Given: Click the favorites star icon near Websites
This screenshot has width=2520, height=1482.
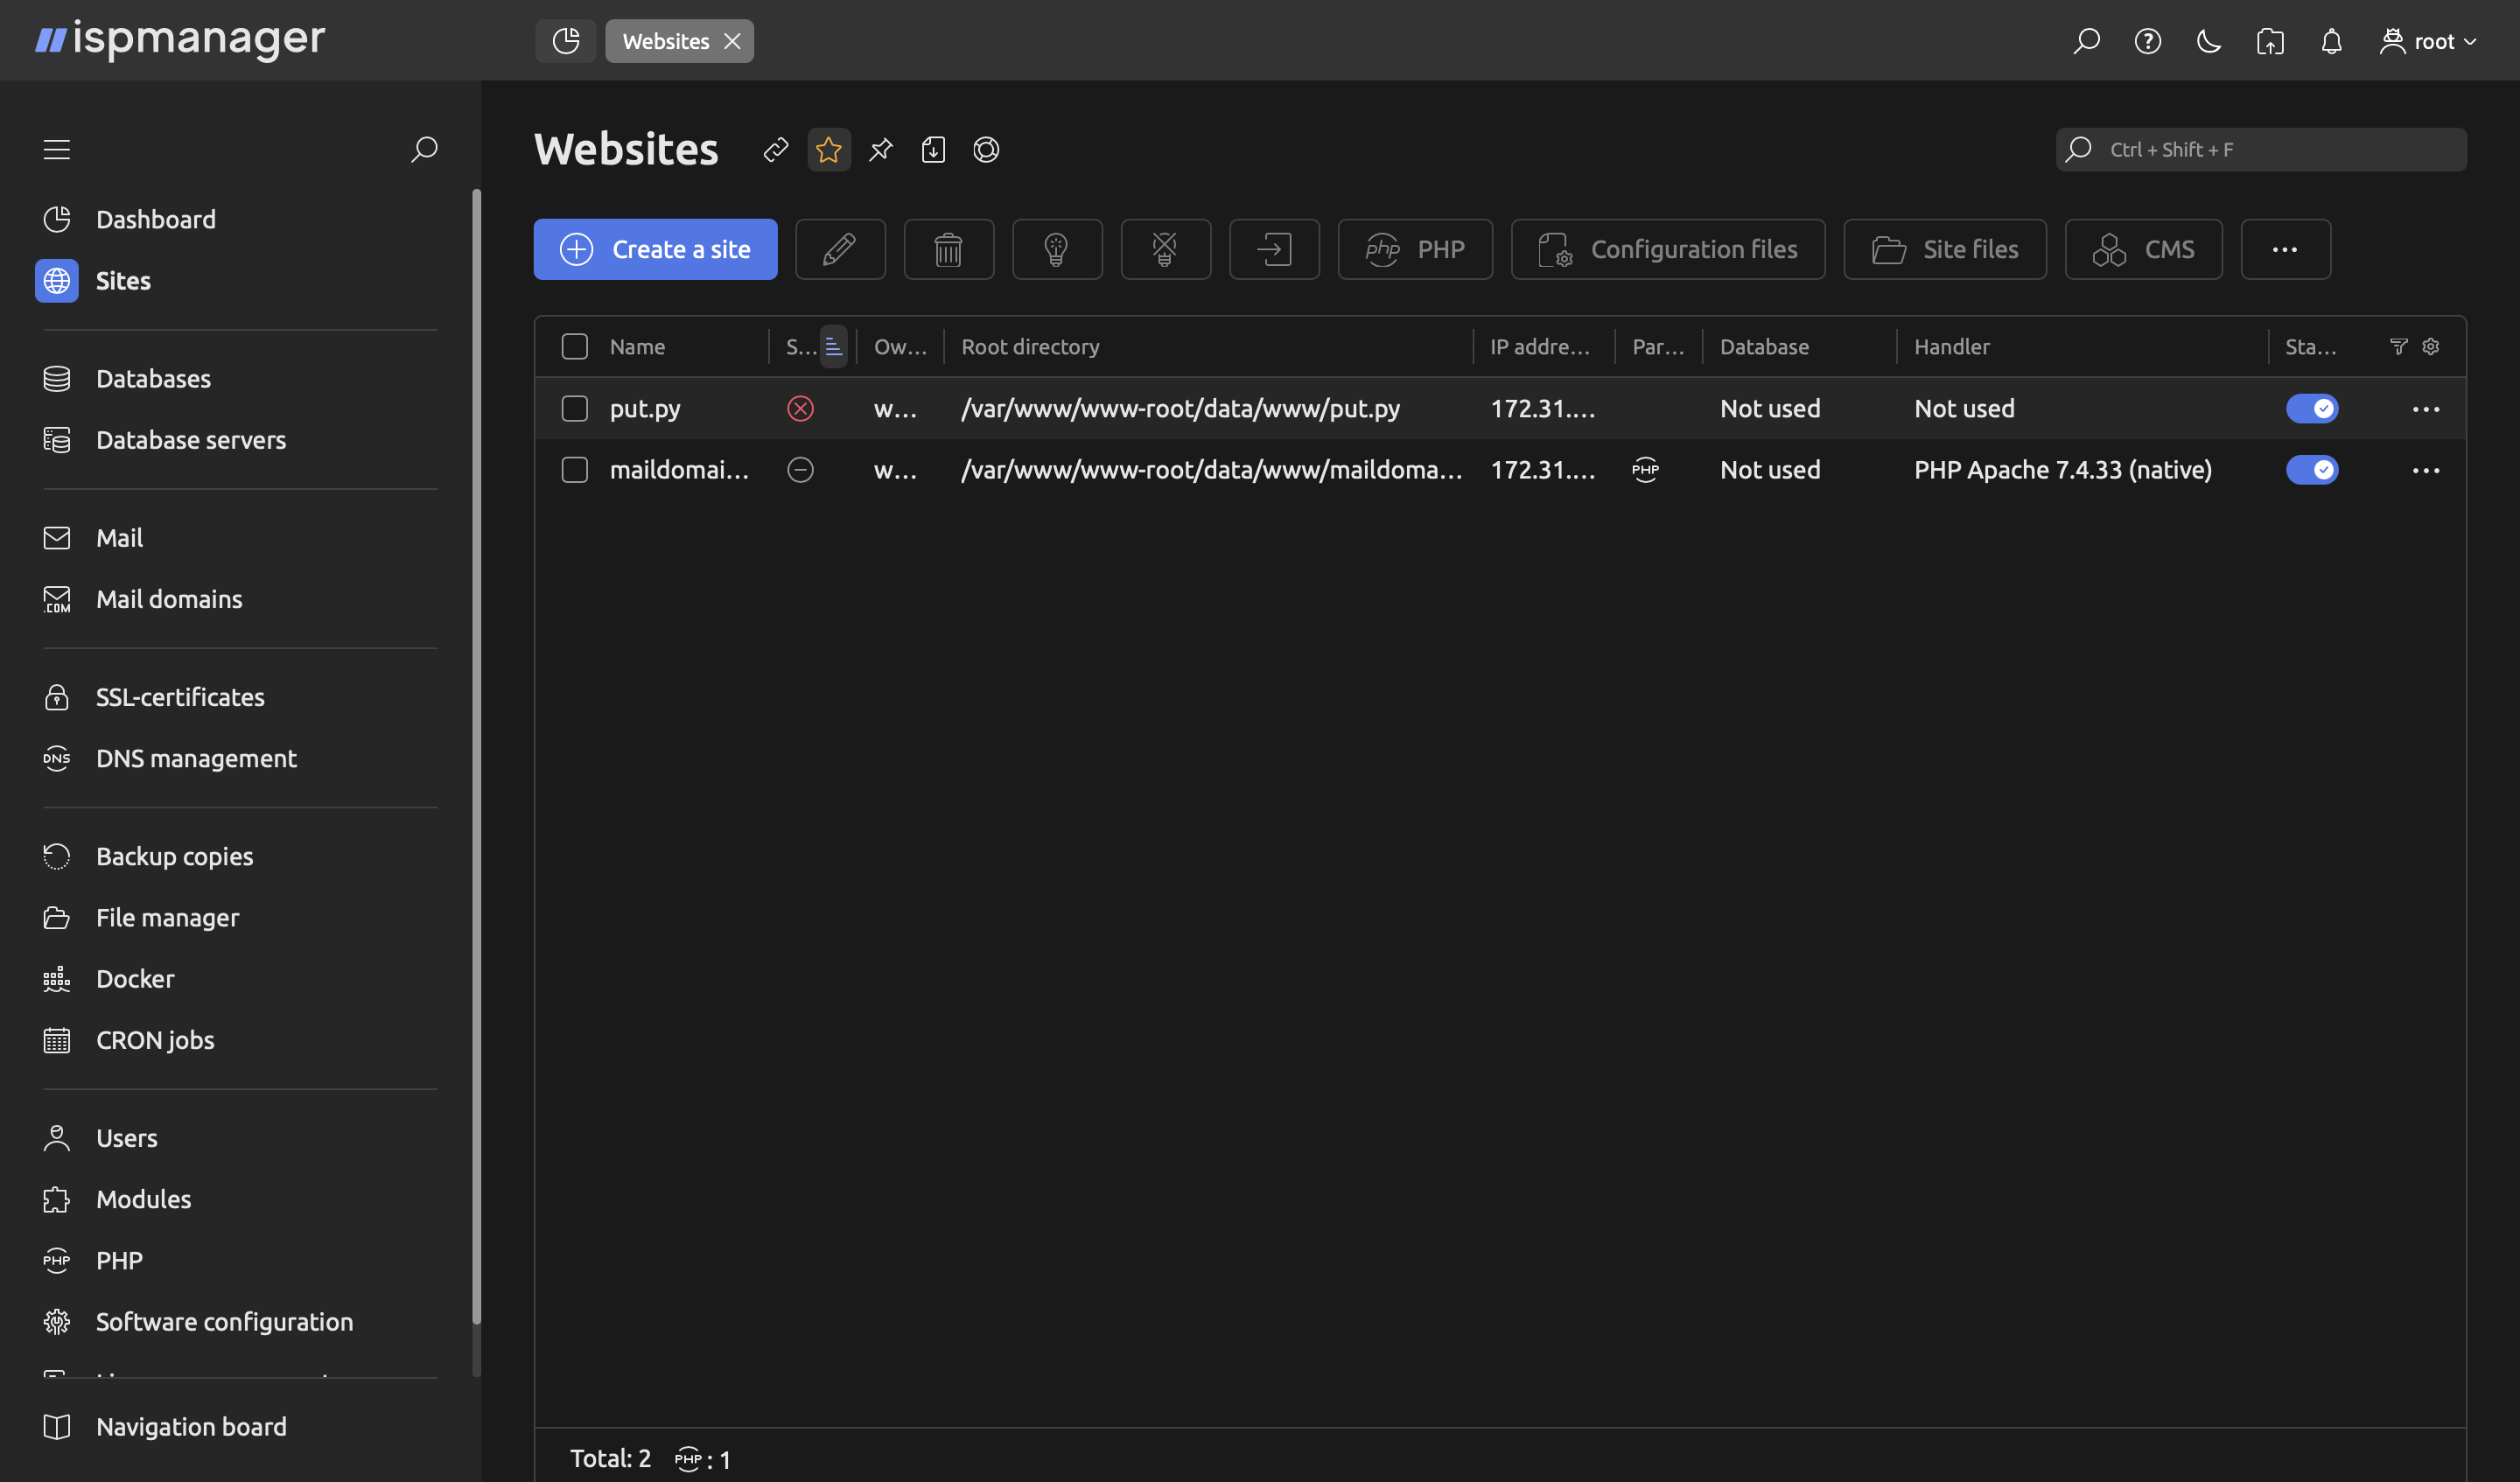Looking at the screenshot, I should [828, 150].
